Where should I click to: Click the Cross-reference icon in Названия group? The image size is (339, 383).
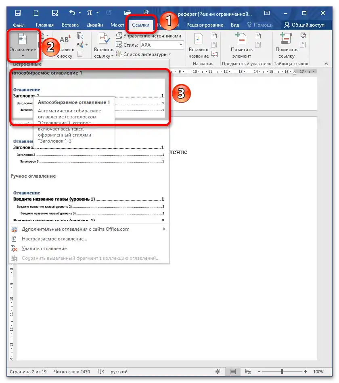pos(214,54)
